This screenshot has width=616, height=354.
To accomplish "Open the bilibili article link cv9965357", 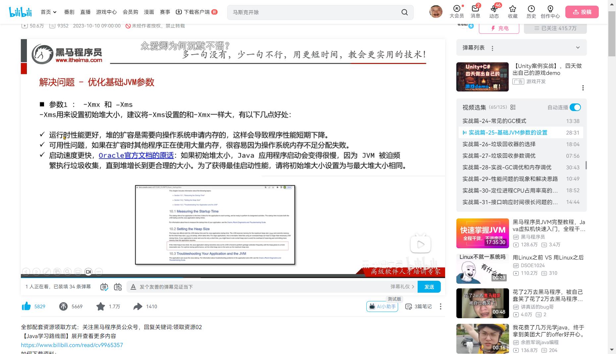I will click(72, 345).
